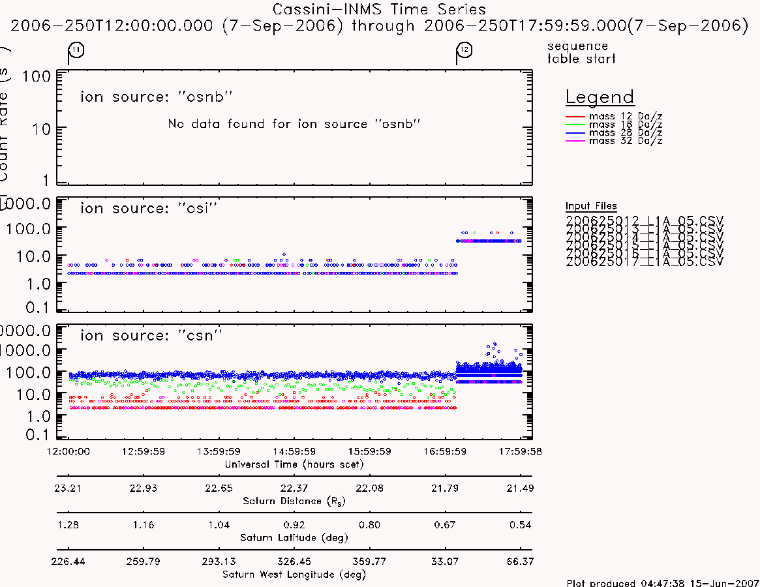Click the magenta mass 32 legend line
760x587 pixels.
coord(575,141)
